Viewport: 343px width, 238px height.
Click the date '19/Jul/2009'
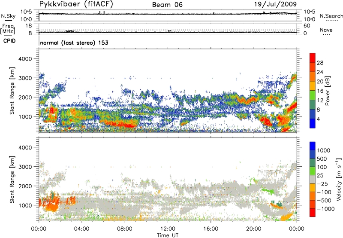(x=275, y=4)
